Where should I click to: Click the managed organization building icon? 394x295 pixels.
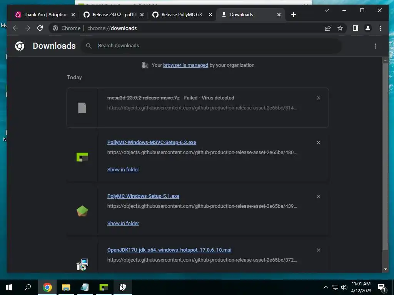(x=145, y=65)
